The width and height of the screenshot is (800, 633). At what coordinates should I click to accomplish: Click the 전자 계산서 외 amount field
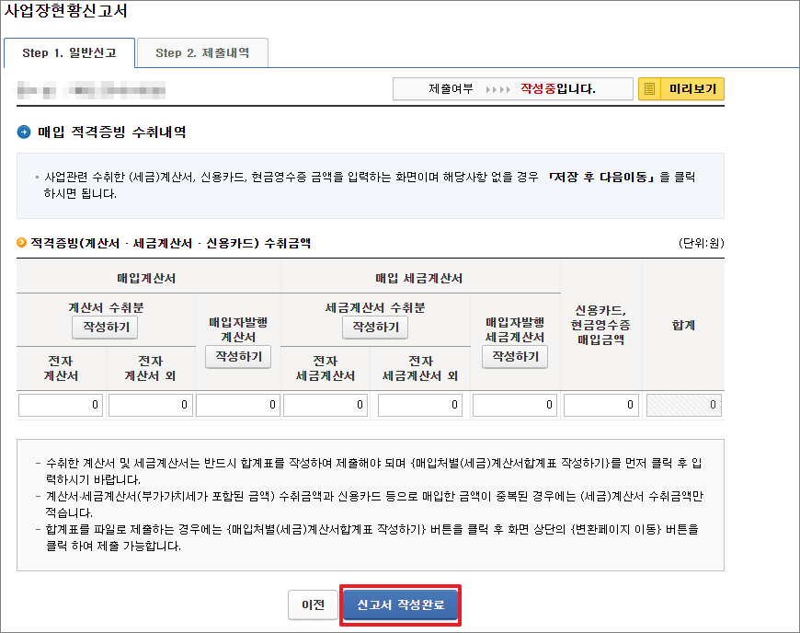pos(150,405)
